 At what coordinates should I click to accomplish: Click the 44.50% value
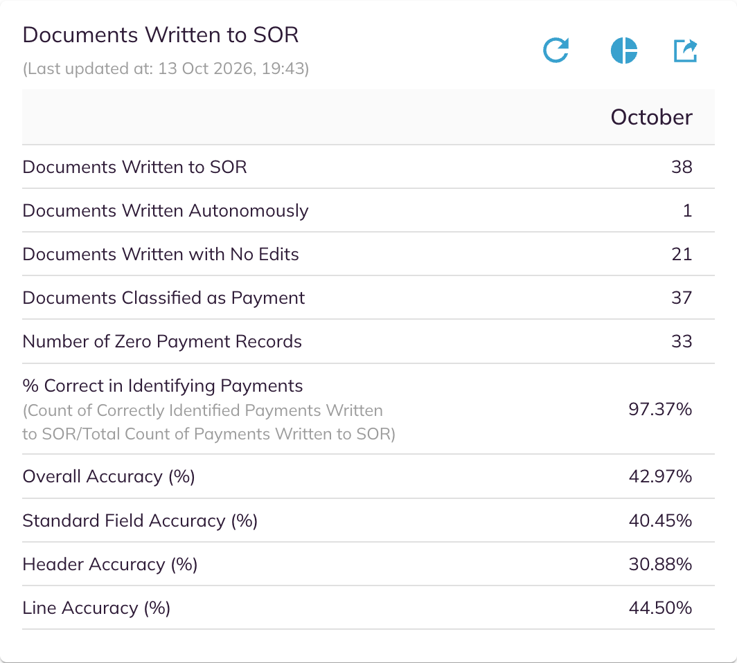660,608
